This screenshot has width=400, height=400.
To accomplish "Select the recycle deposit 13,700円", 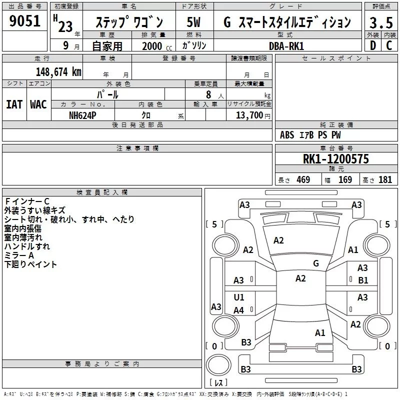I will [x=253, y=115].
